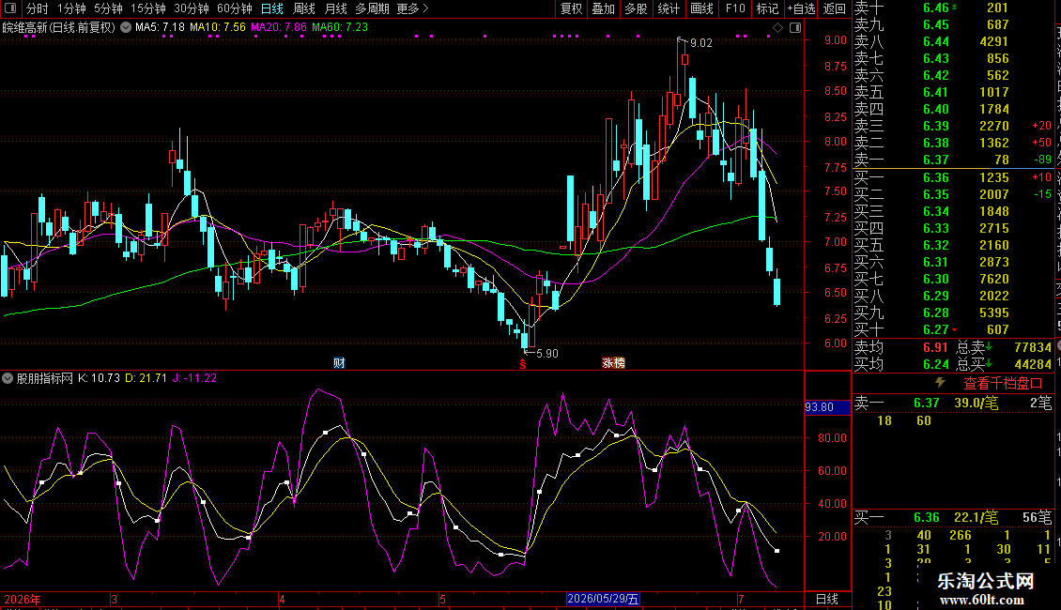Select the 买一 6.36 order row
1061x610 pixels.
pos(953,177)
